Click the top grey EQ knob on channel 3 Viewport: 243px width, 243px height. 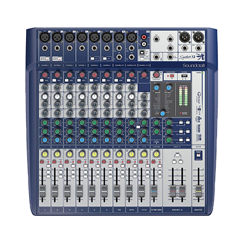tap(70, 87)
